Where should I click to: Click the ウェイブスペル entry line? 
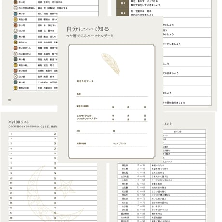point(130,144)
